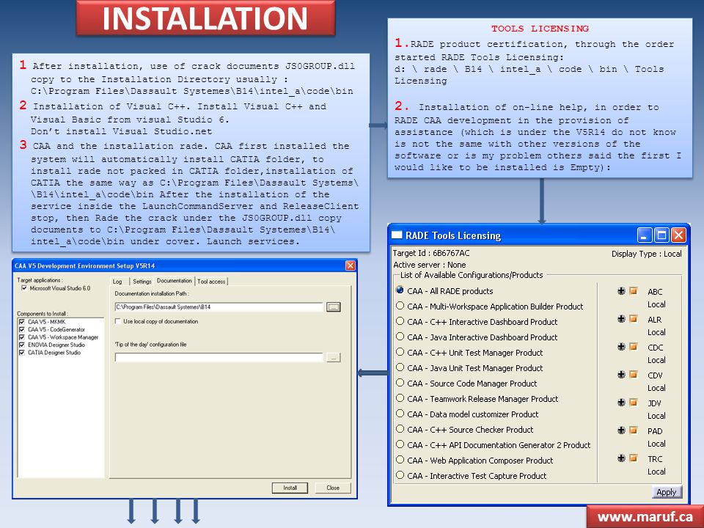Click the Close button in setup dialog
Viewport: 704px width, 528px height.
(x=333, y=488)
